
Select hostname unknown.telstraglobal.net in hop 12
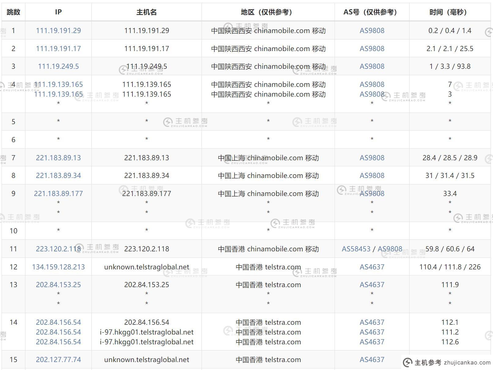pyautogui.click(x=146, y=267)
